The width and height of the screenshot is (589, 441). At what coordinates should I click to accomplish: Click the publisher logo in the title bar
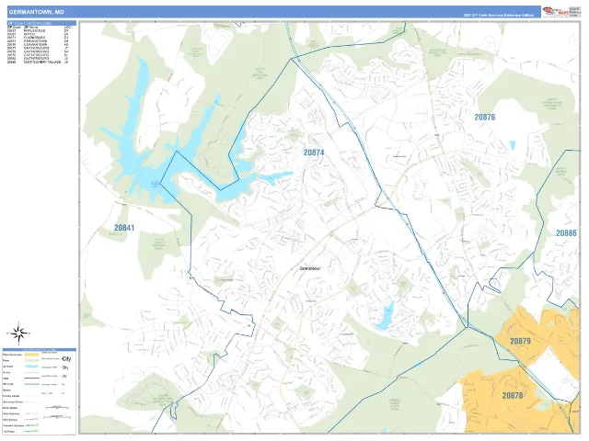(555, 12)
